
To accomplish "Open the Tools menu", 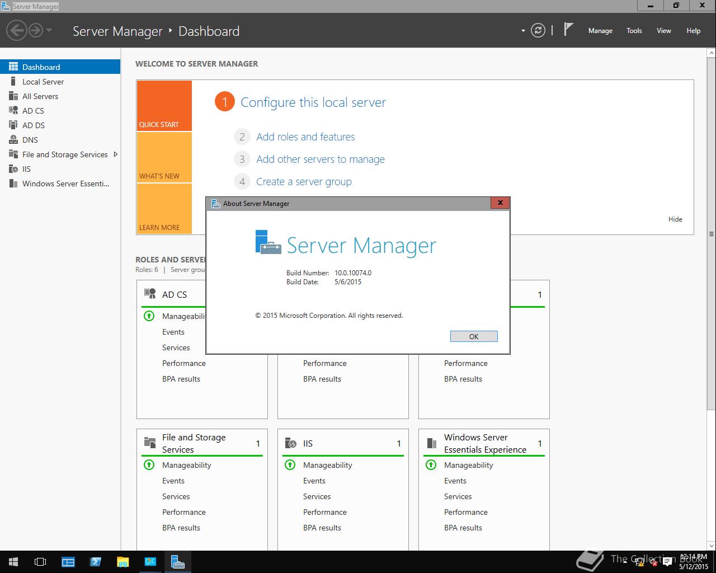I will [634, 31].
